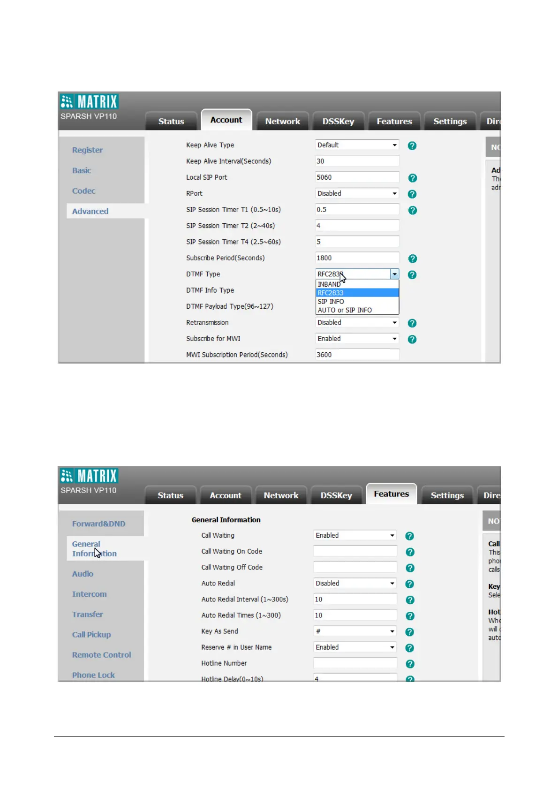
Task: Click the Matrix logo in the Account page
Action: [89, 101]
